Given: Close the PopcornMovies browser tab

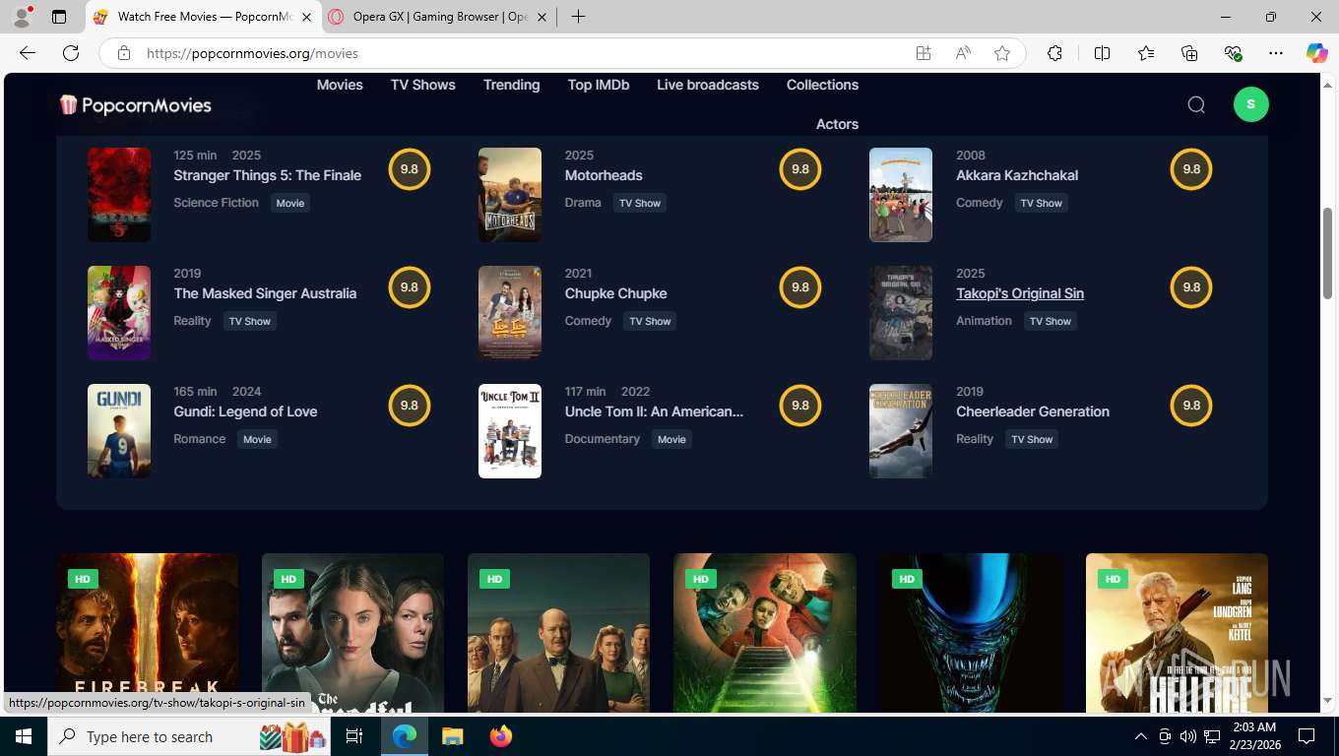Looking at the screenshot, I should click(306, 17).
